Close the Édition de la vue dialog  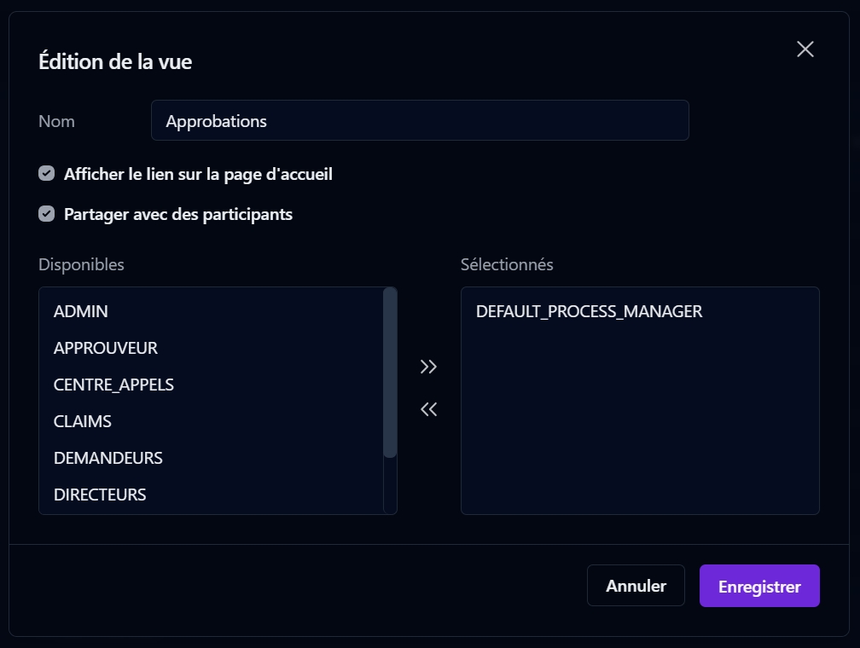pos(805,49)
